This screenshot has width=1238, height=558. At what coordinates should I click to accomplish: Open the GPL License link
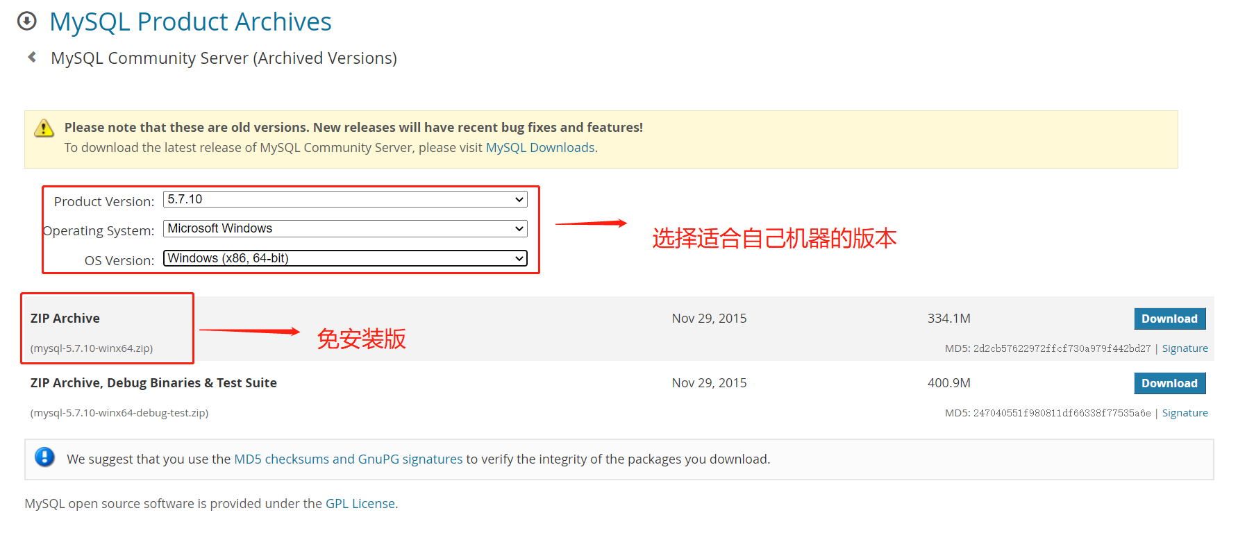click(360, 504)
